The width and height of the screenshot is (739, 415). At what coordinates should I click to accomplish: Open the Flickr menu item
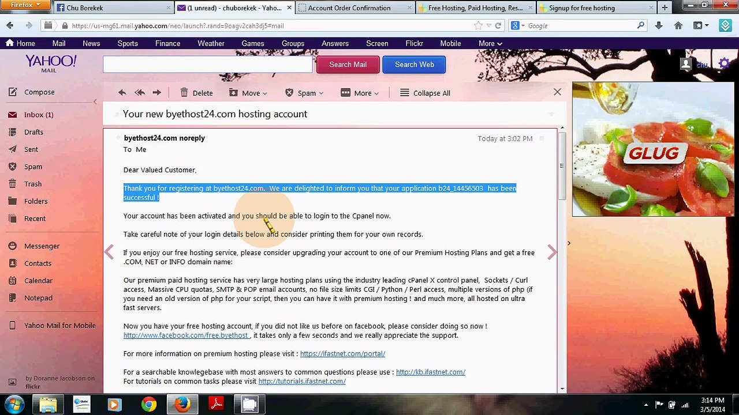414,43
